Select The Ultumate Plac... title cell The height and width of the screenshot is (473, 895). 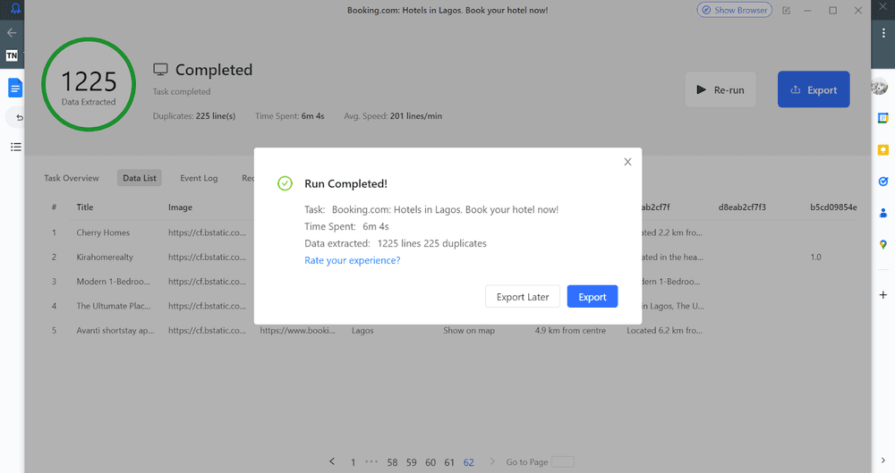[x=114, y=307]
